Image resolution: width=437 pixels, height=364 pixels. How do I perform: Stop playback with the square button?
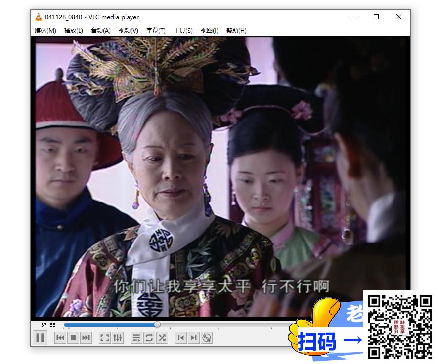tap(73, 338)
